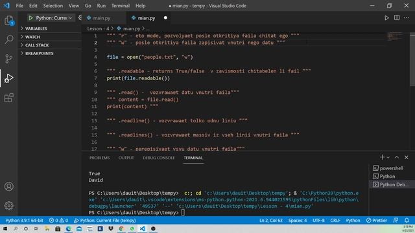
Task: Split the editor to the right
Action: (397, 17)
